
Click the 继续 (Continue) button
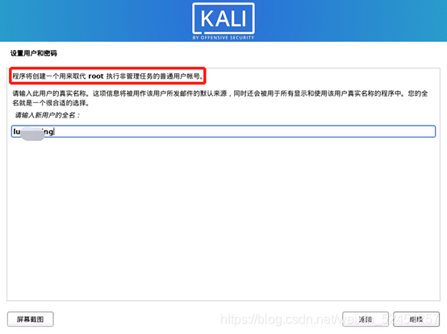pyautogui.click(x=416, y=320)
